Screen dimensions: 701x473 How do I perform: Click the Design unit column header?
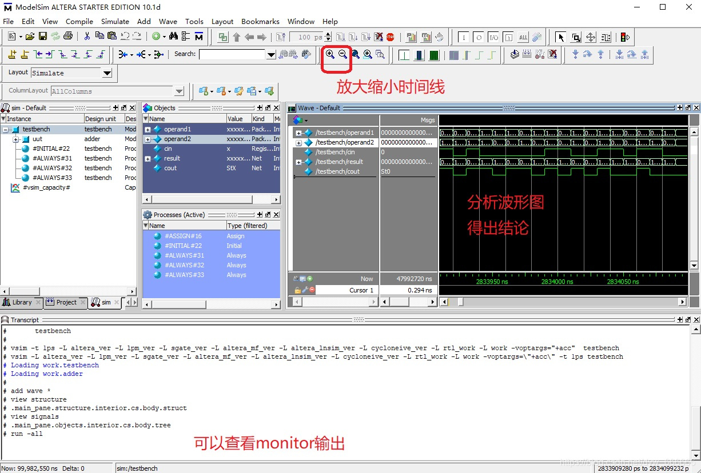[103, 119]
